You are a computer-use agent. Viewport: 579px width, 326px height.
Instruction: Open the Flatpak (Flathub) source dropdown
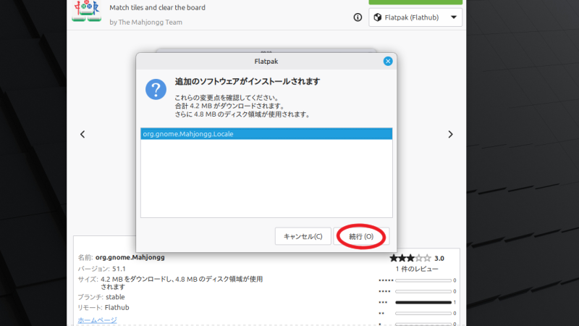tap(415, 17)
